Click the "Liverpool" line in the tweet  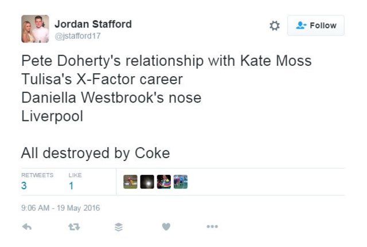tap(52, 116)
